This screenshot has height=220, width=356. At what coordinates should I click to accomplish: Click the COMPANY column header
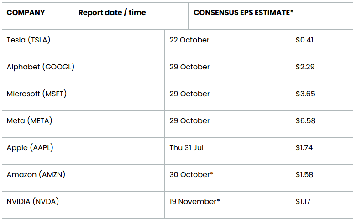click(26, 13)
